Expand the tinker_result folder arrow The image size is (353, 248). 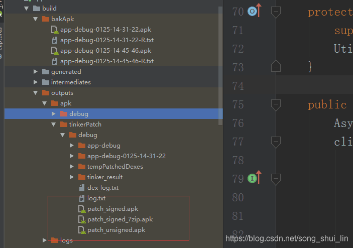point(72,177)
